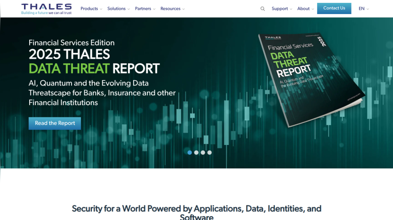Click the 'Financial Services Edition' banner text
Screen dimensions: 393x220
72,43
